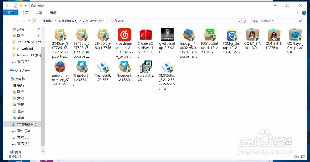
Task: Expand chevron after QMDownload breadcrumb
Action: point(108,21)
